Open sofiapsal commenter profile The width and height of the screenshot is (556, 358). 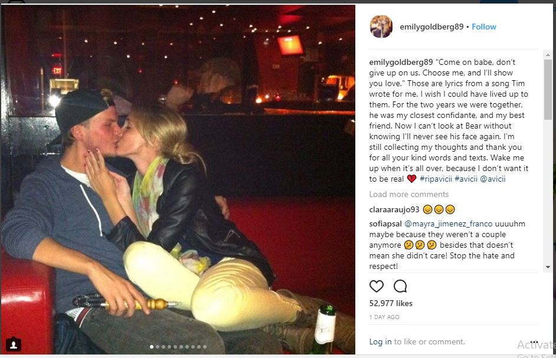[x=385, y=224]
